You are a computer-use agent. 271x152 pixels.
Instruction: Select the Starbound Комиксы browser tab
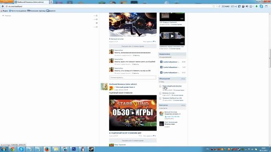click(31, 2)
